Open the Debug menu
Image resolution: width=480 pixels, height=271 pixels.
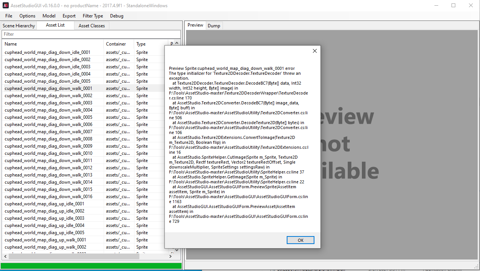tap(117, 16)
